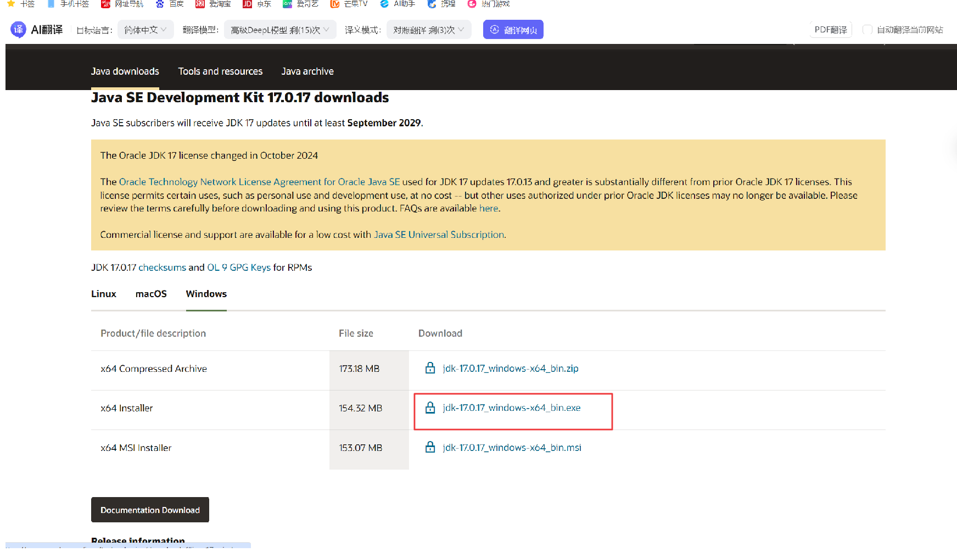Switch to the Windows tab
957x552 pixels.
(206, 294)
